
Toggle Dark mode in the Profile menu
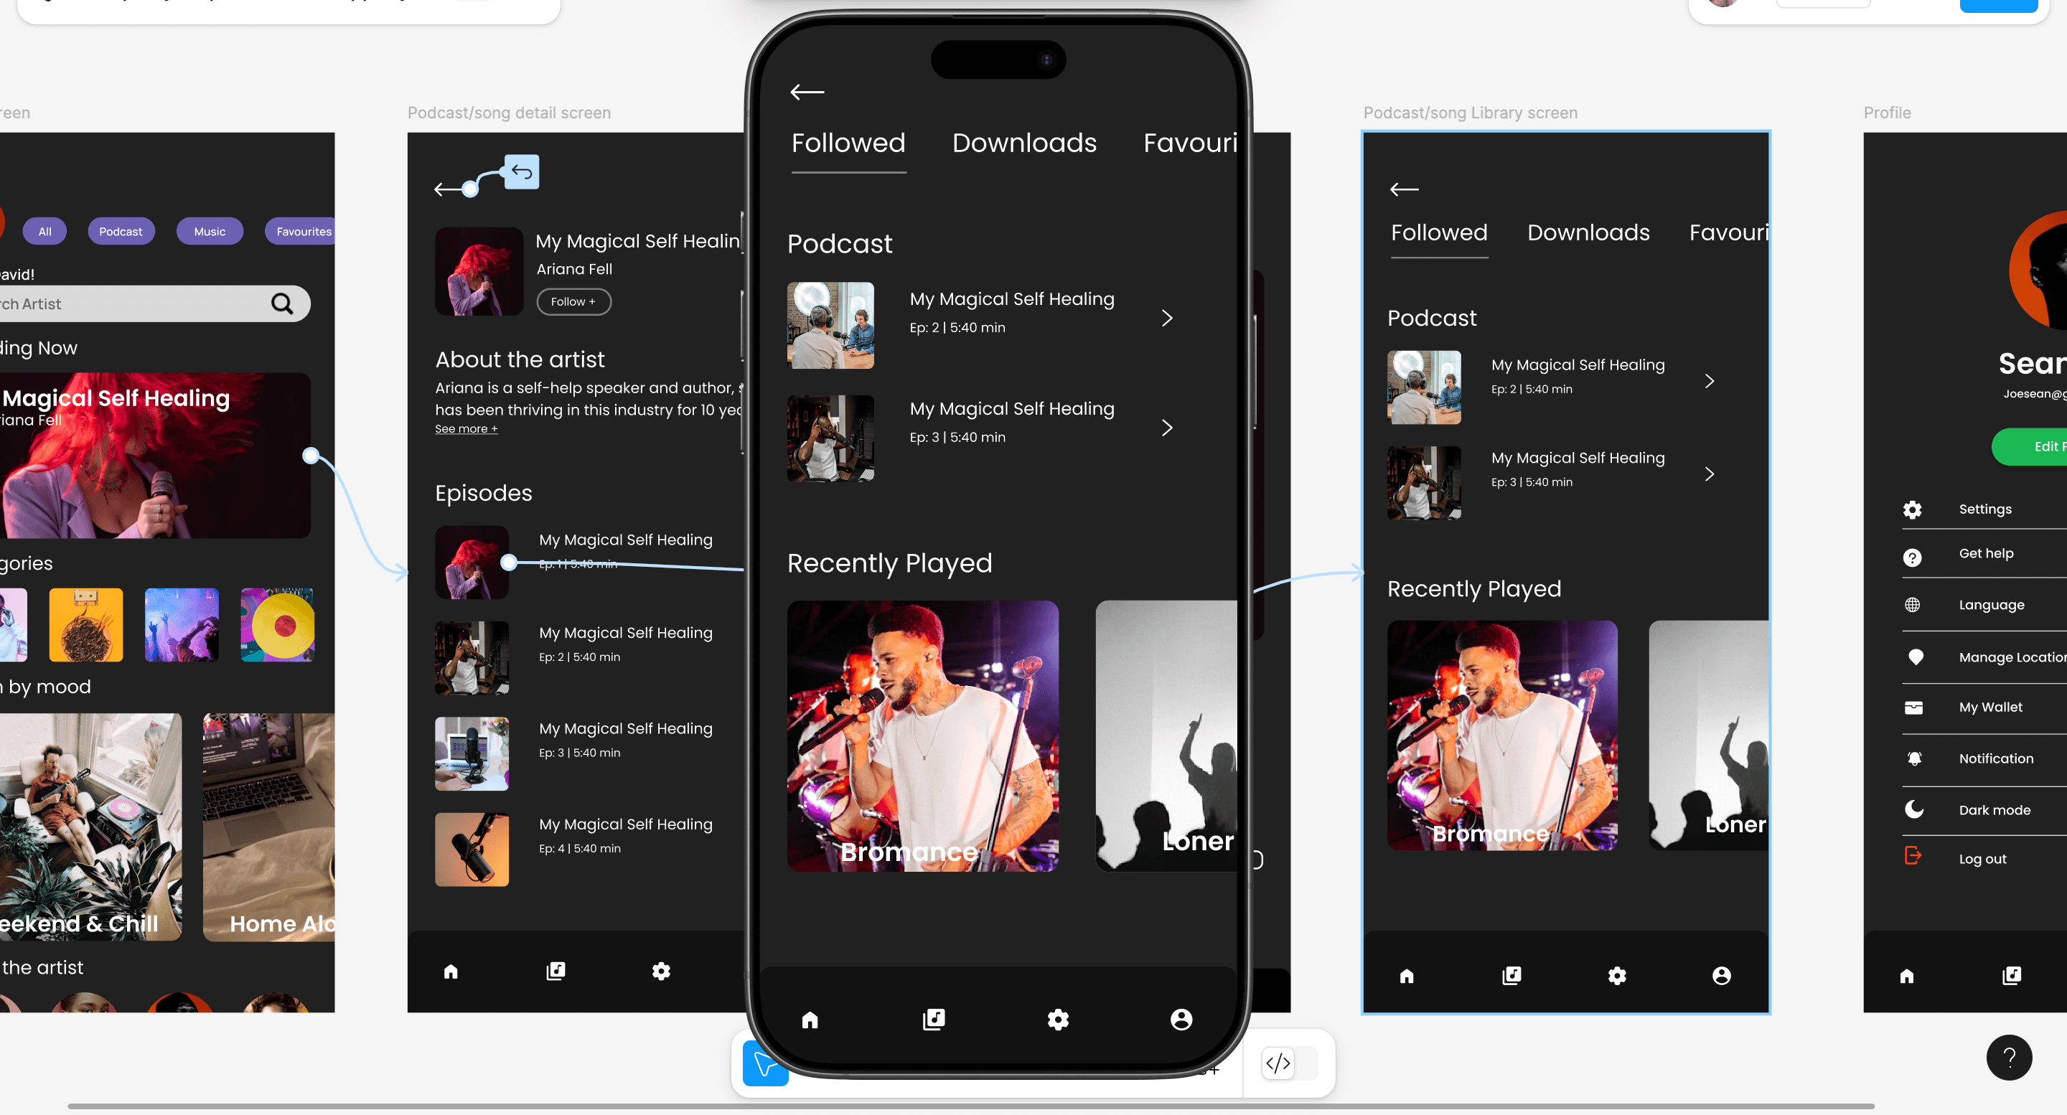[x=1915, y=809]
